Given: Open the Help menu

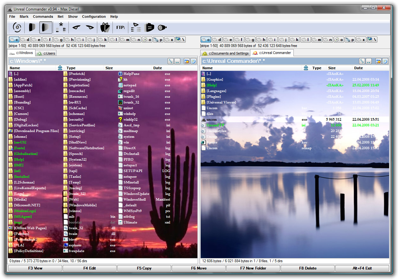Looking at the screenshot, I should pyautogui.click(x=114, y=17).
